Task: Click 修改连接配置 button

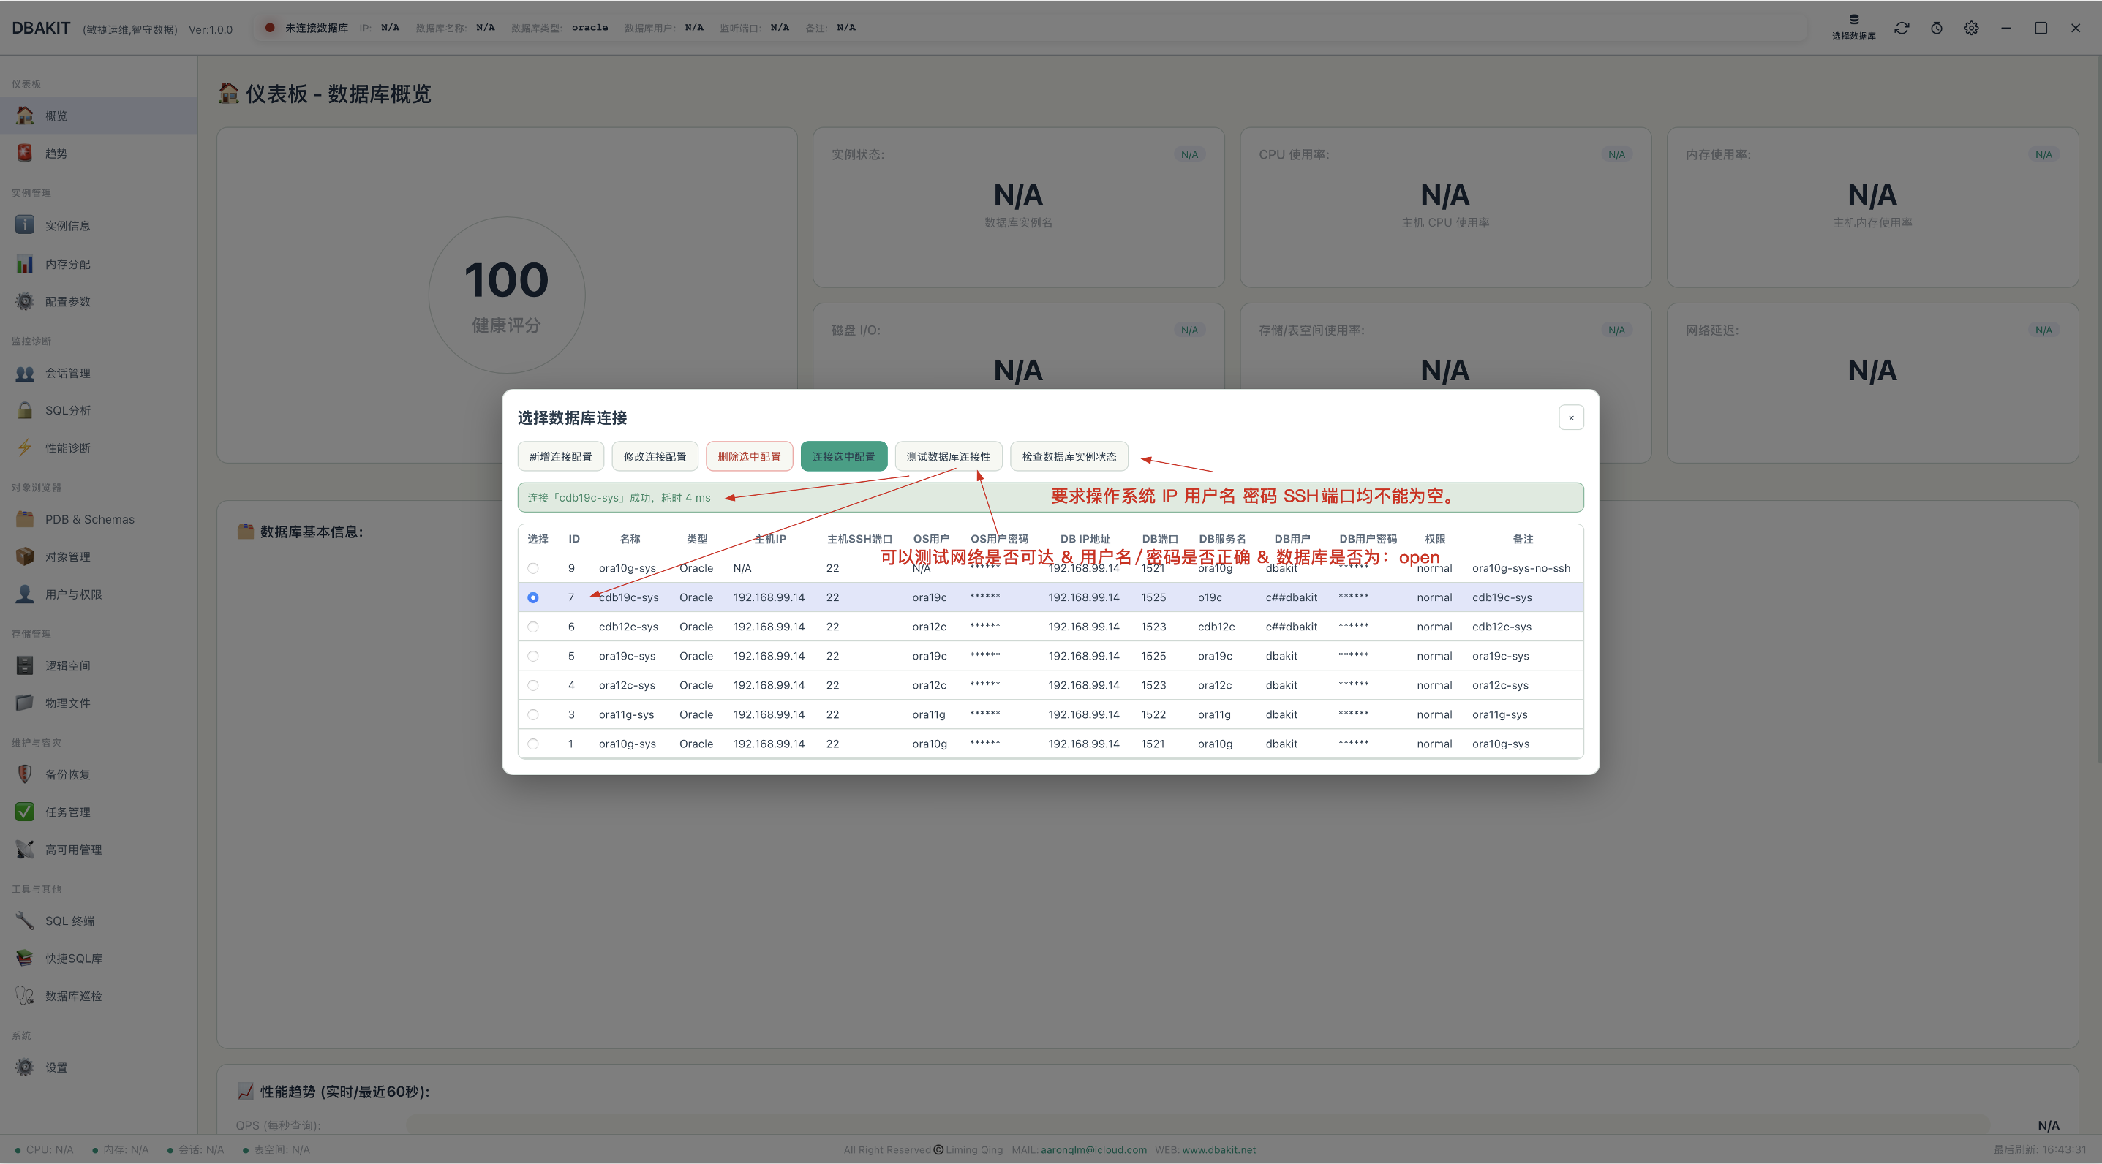Action: (655, 456)
